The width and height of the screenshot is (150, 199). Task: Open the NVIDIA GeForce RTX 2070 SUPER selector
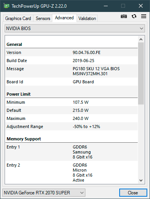point(44,192)
